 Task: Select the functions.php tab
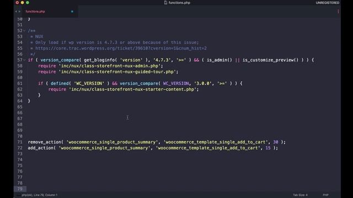click(35, 12)
